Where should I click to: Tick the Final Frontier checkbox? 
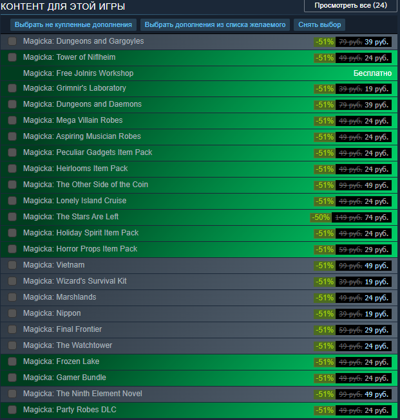click(12, 329)
